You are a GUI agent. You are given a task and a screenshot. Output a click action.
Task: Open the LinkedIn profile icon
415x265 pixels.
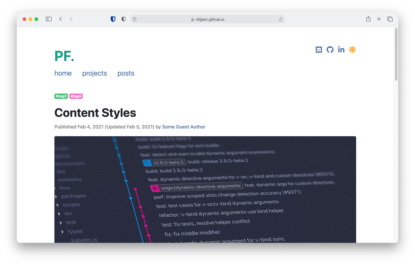pos(341,49)
